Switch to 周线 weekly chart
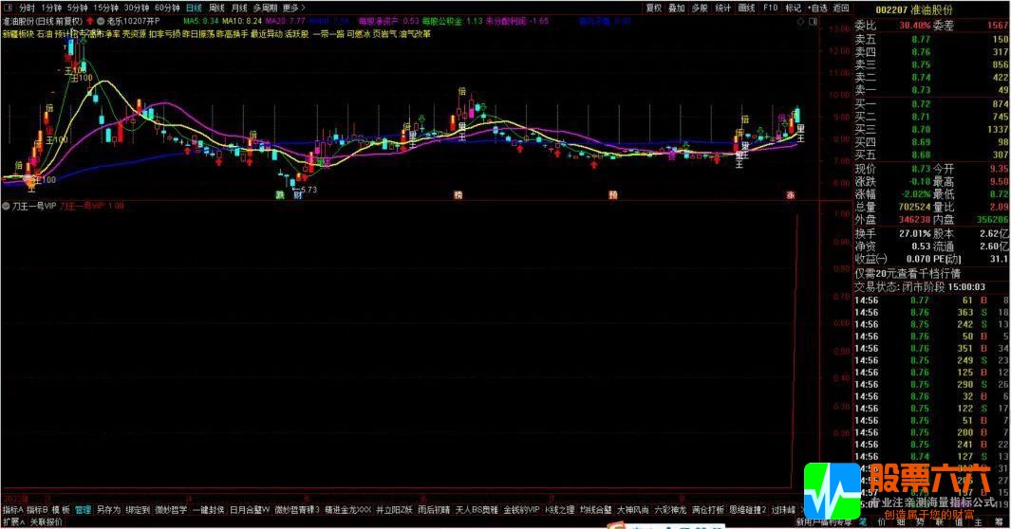The image size is (1011, 529). click(216, 9)
